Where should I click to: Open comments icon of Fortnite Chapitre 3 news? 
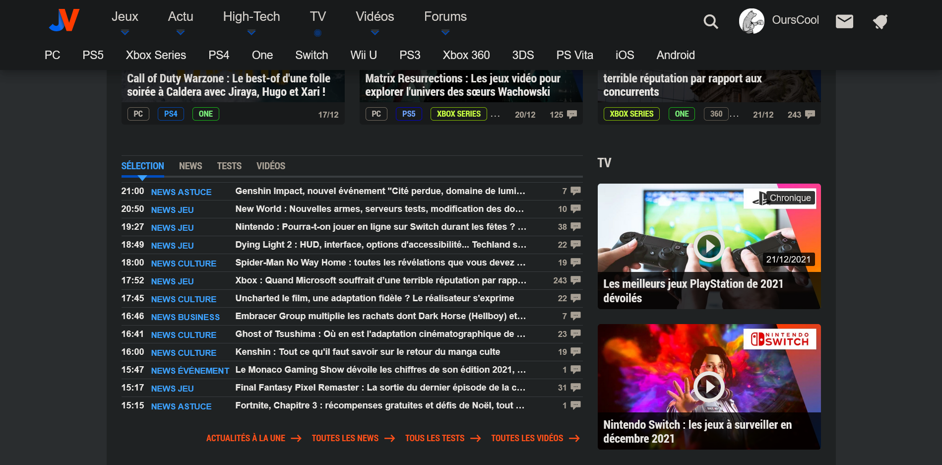pos(575,405)
